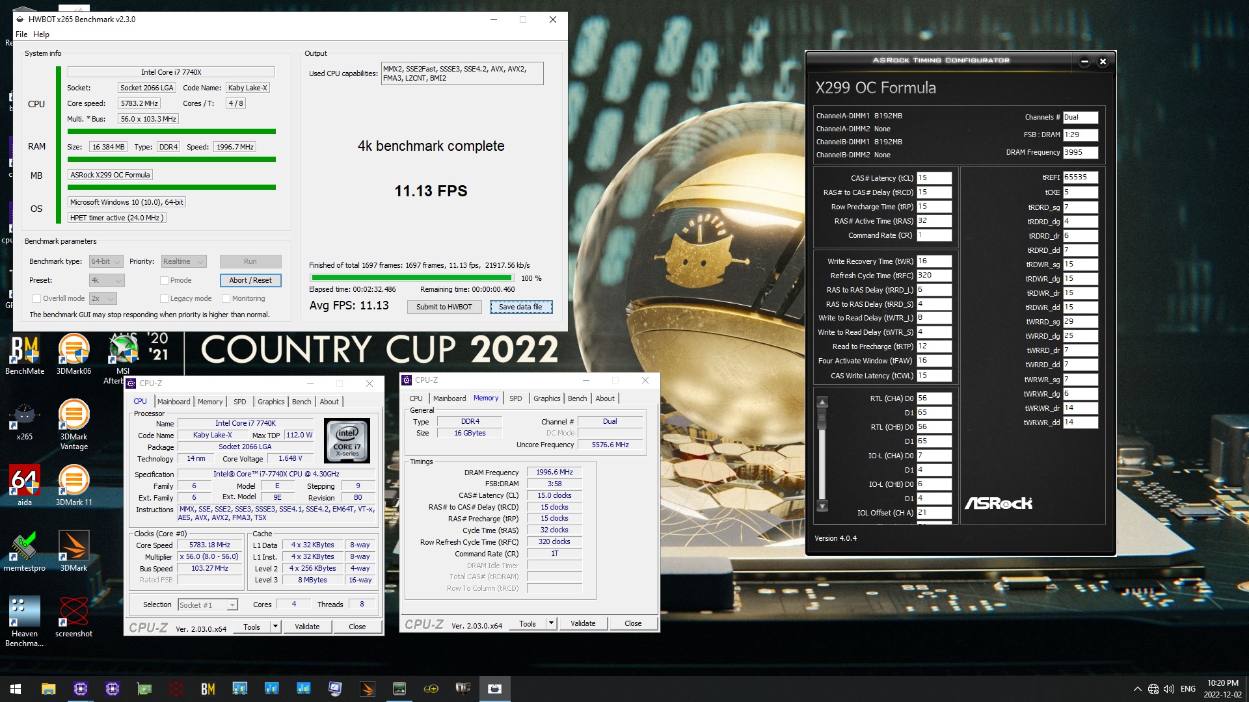Expand Tools dropdown arrow in CPU-Z CPU window
Screen dimensions: 1249x702
[x=275, y=627]
